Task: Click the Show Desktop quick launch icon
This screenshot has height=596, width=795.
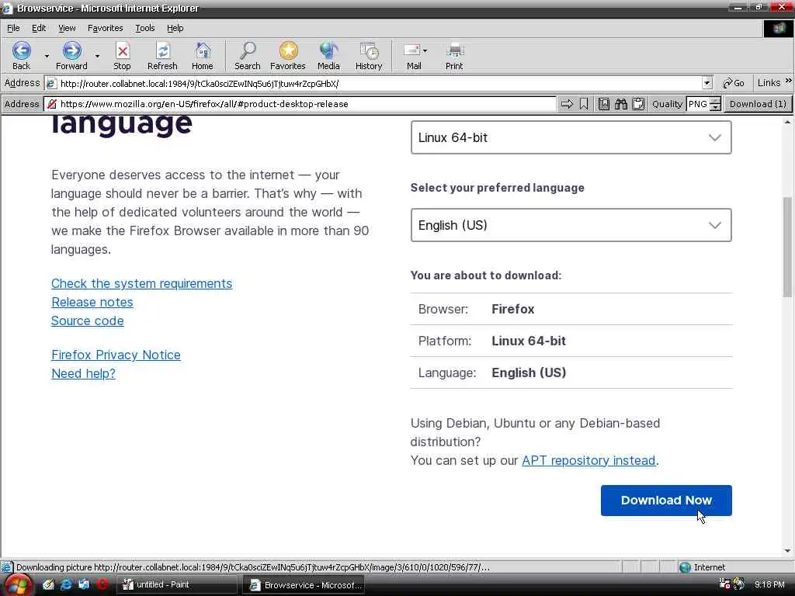Action: click(x=84, y=584)
